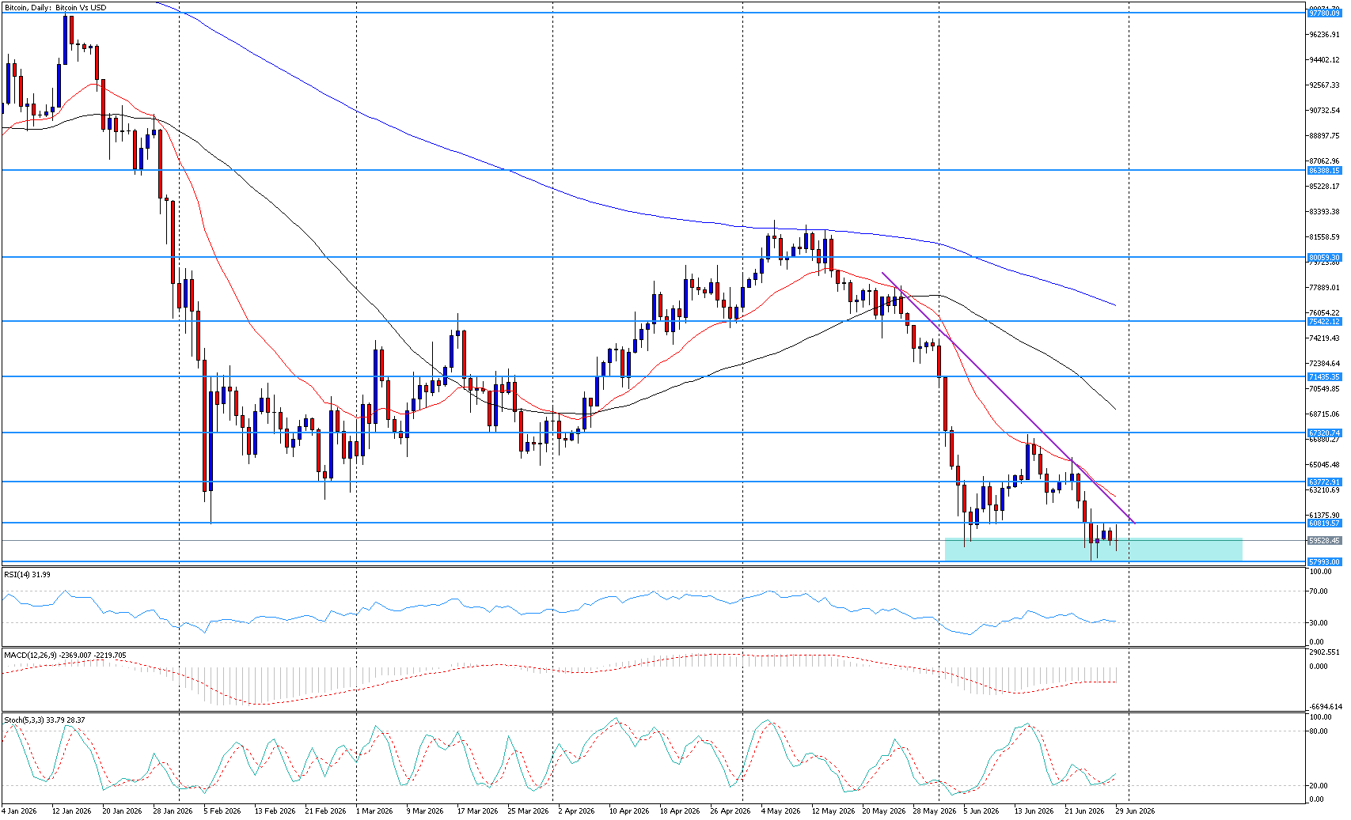Select the 71435.35 price level label
Viewport: 1351px width, 820px height.
point(1324,377)
